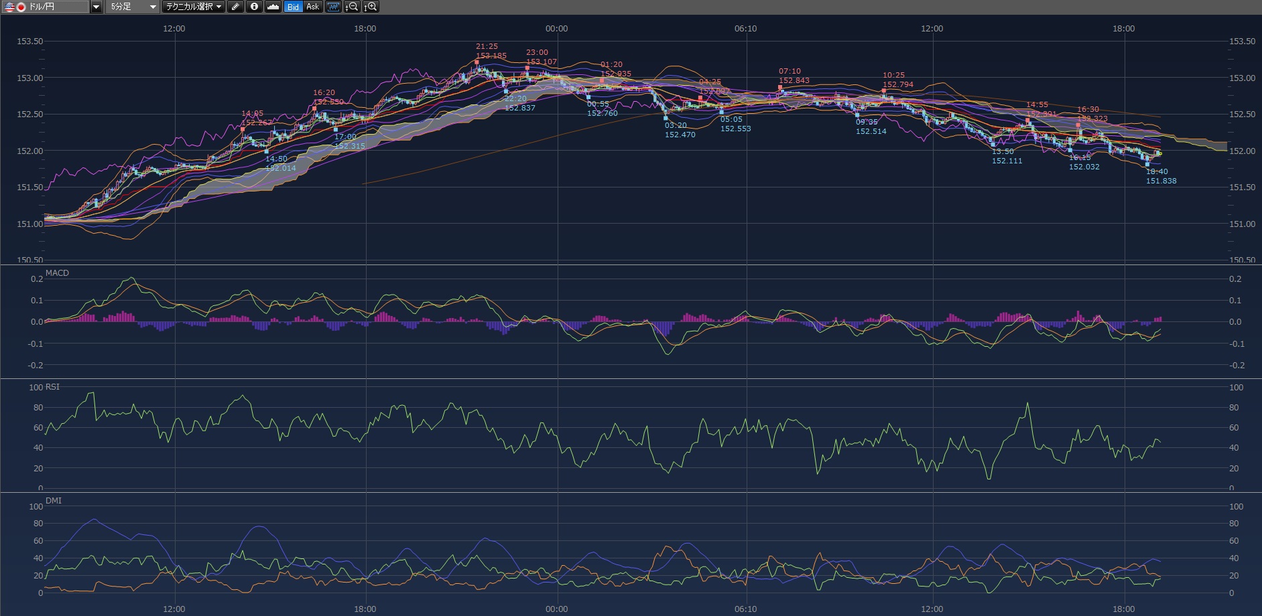Click the 07:10 high marker at 152.843

(x=780, y=87)
